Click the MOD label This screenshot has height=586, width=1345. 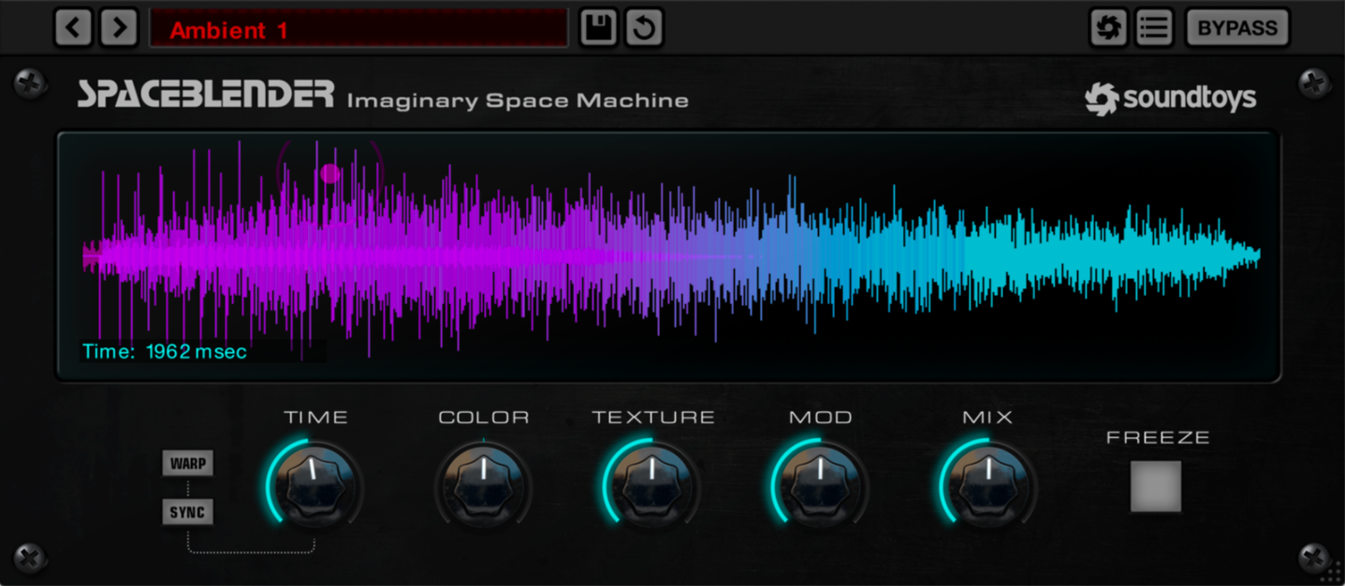point(821,418)
